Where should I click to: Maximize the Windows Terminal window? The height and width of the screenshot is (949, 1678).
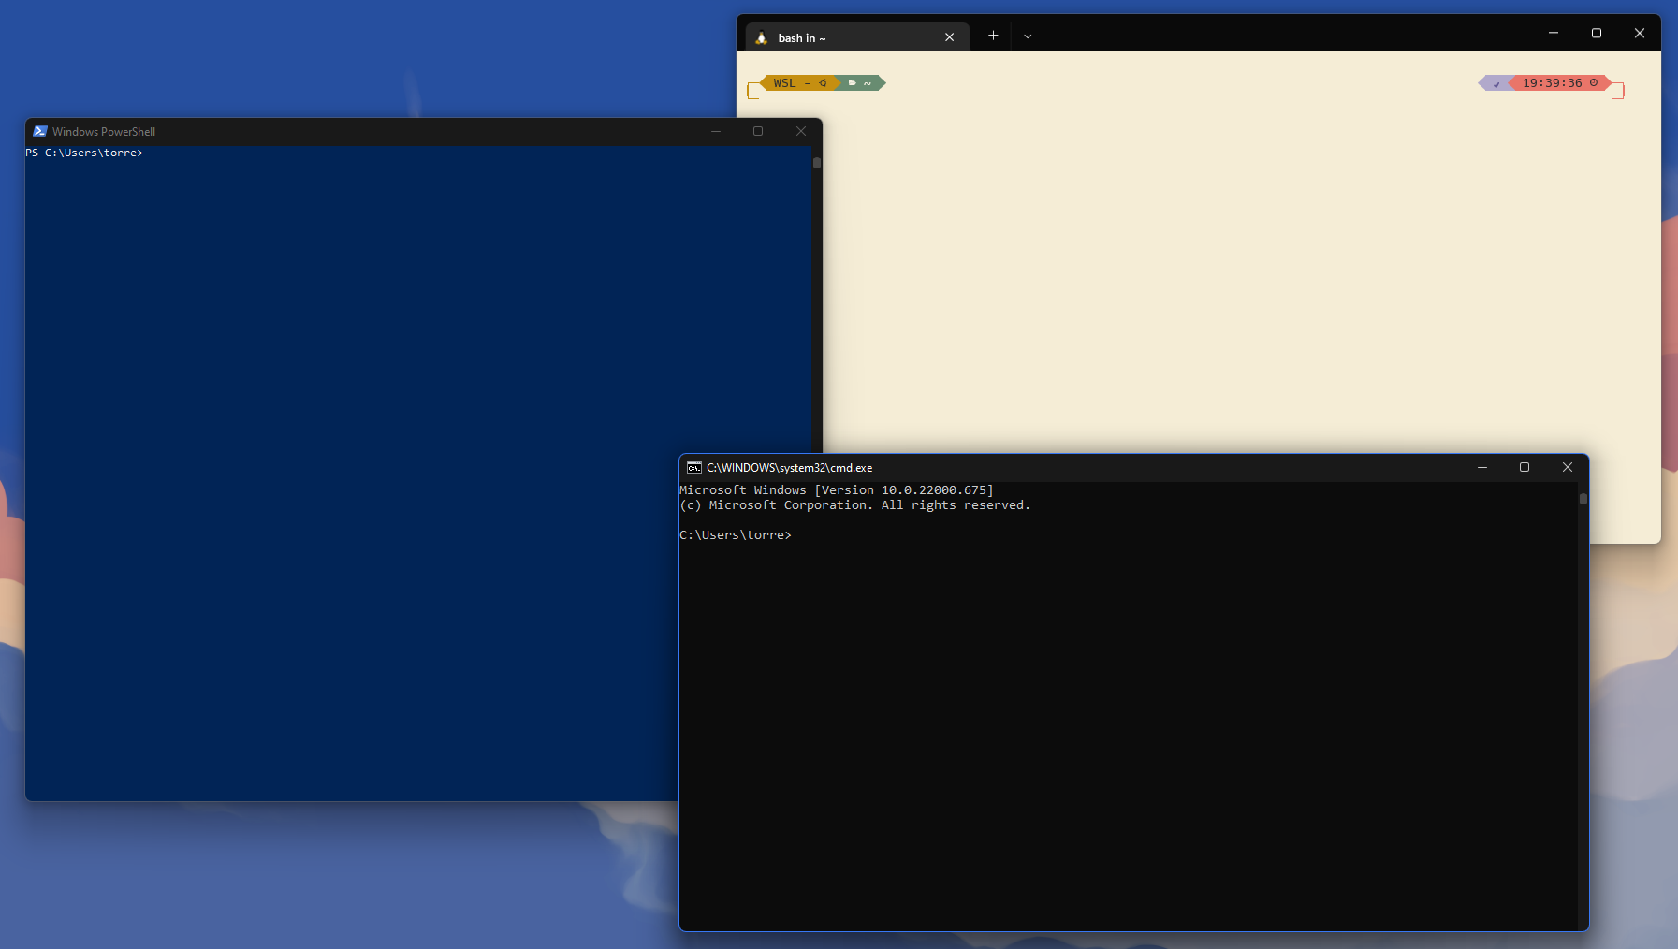coord(1597,33)
